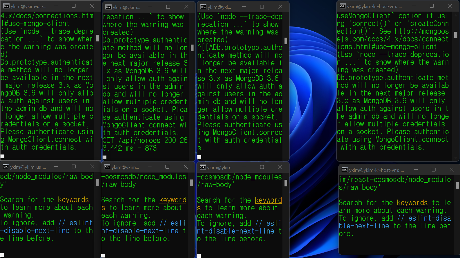Close the window containing '^[[ADb.prototype.authe'
The image size is (460, 258).
(x=280, y=7)
